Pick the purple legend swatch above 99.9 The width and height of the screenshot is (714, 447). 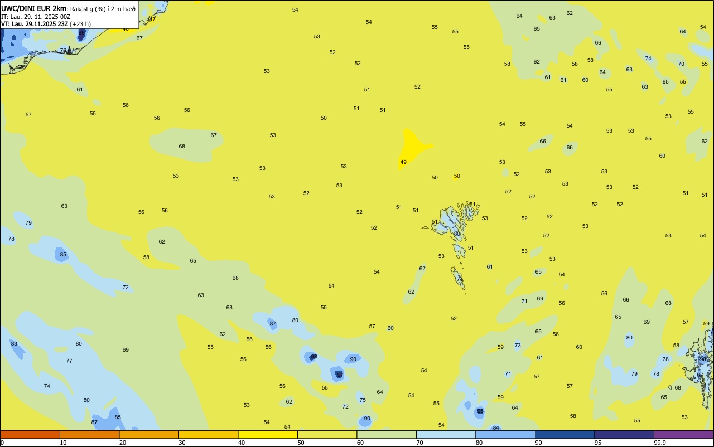683,434
